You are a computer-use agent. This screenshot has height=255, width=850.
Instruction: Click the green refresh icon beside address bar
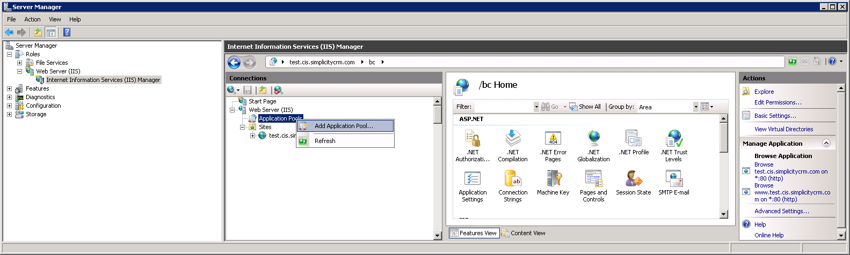tap(793, 62)
